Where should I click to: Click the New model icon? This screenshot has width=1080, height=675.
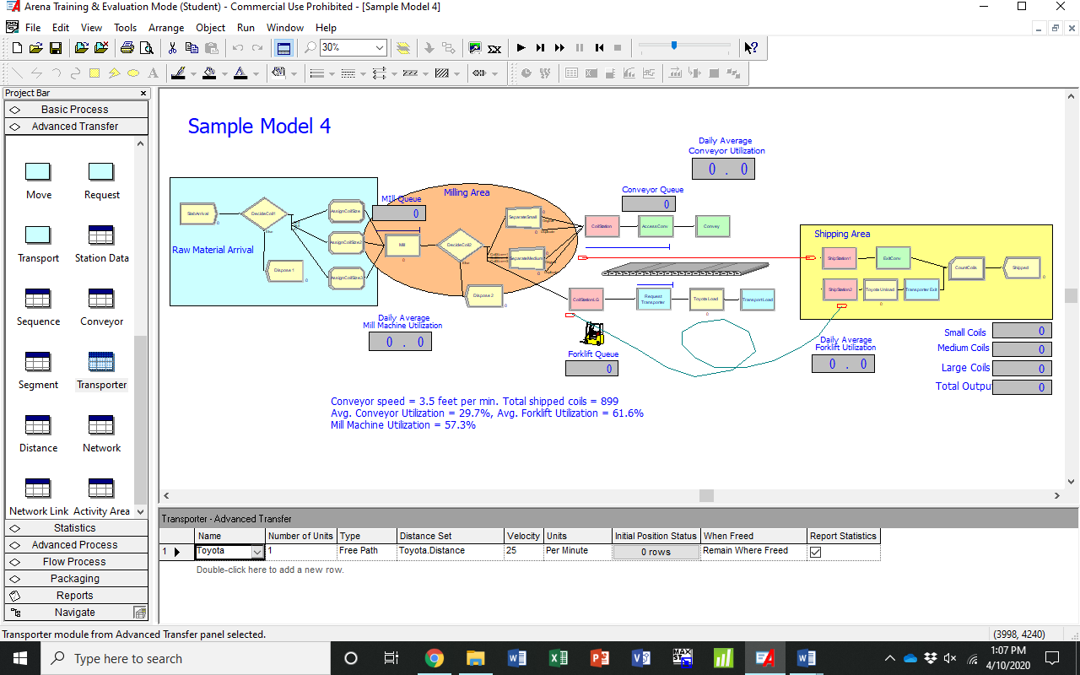pyautogui.click(x=18, y=48)
